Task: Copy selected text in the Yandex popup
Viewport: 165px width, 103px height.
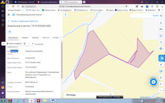Action: tap(25, 43)
